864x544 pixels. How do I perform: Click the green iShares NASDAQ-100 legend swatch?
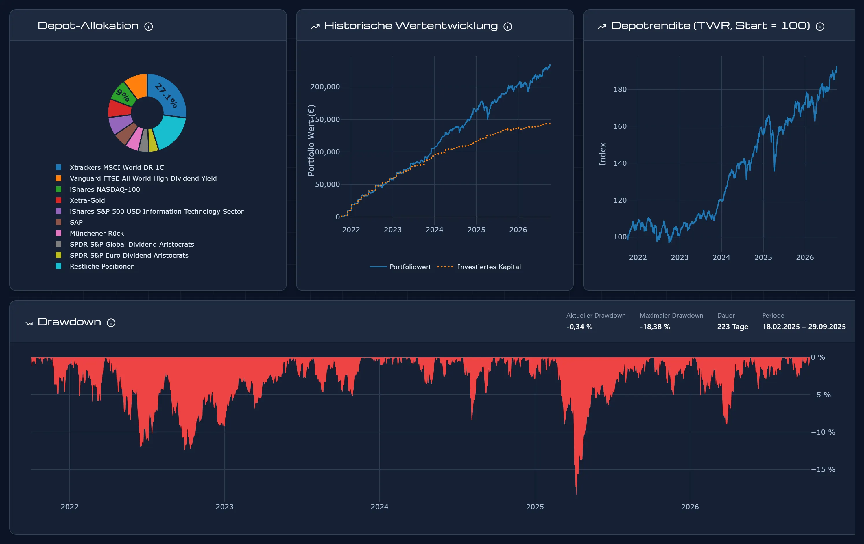click(x=58, y=189)
